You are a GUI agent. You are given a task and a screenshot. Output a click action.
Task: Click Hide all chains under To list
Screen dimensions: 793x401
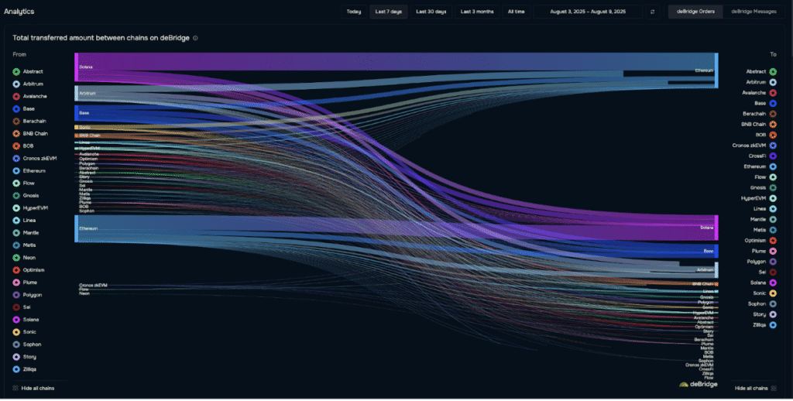tap(756, 389)
